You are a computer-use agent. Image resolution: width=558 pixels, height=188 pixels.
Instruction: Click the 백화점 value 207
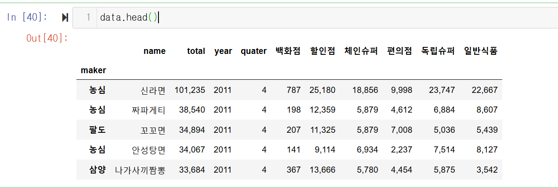[x=294, y=130]
